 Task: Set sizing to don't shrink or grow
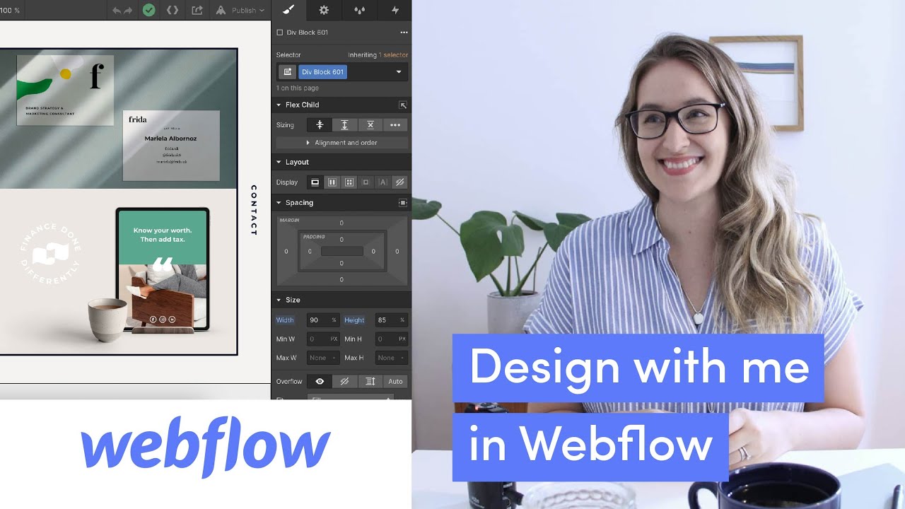pos(370,125)
